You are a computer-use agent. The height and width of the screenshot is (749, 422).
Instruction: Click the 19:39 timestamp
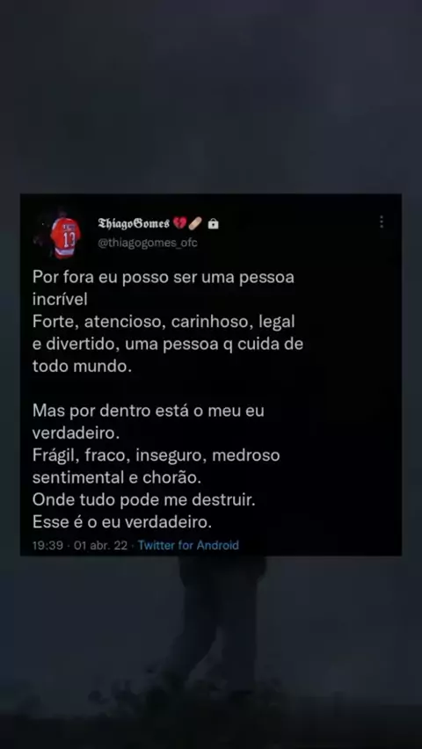(47, 546)
